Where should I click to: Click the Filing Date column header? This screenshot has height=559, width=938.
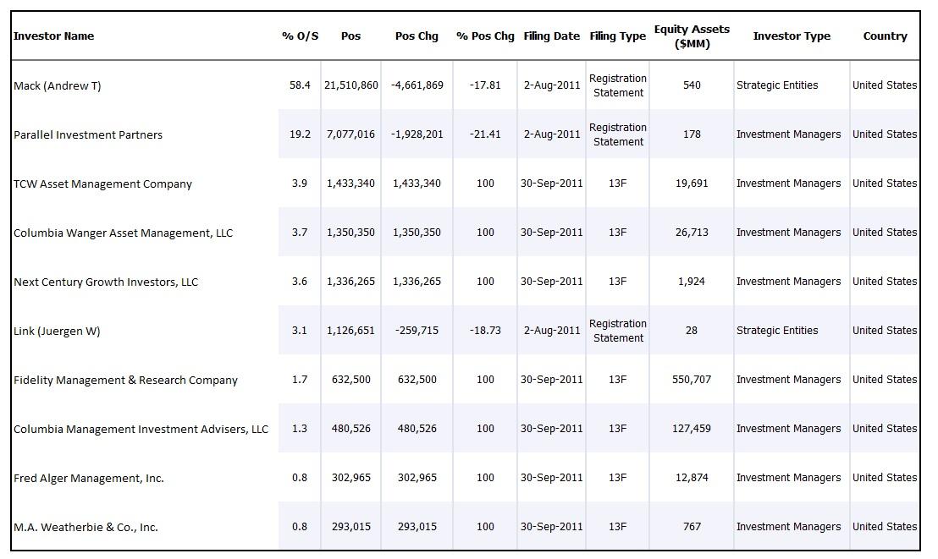coord(552,36)
